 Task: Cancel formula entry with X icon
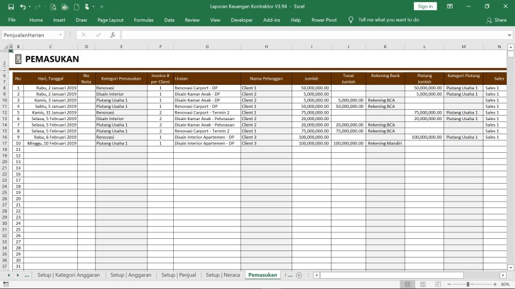84,35
